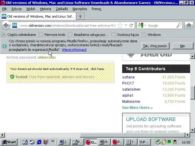
Task: Open the Dostosuj łącza bookmark
Action: 125,34
